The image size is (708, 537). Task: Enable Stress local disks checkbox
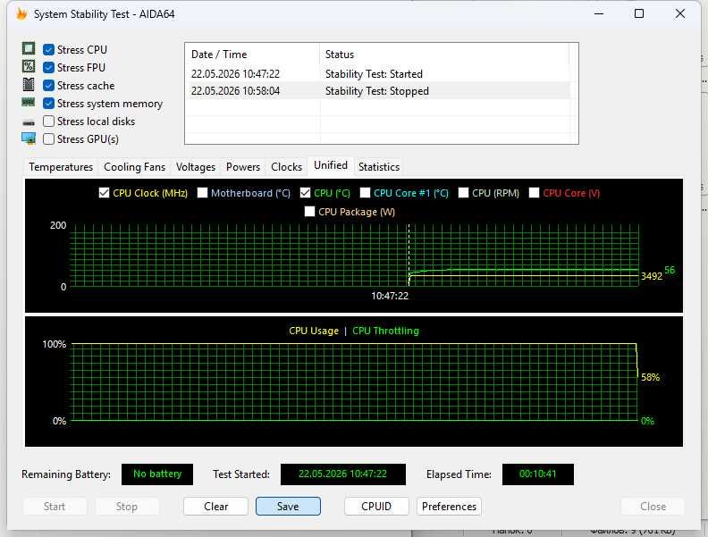tap(49, 121)
